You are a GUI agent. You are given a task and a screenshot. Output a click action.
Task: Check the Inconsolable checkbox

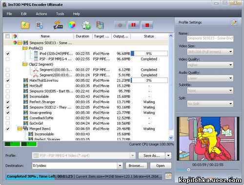click(8, 96)
